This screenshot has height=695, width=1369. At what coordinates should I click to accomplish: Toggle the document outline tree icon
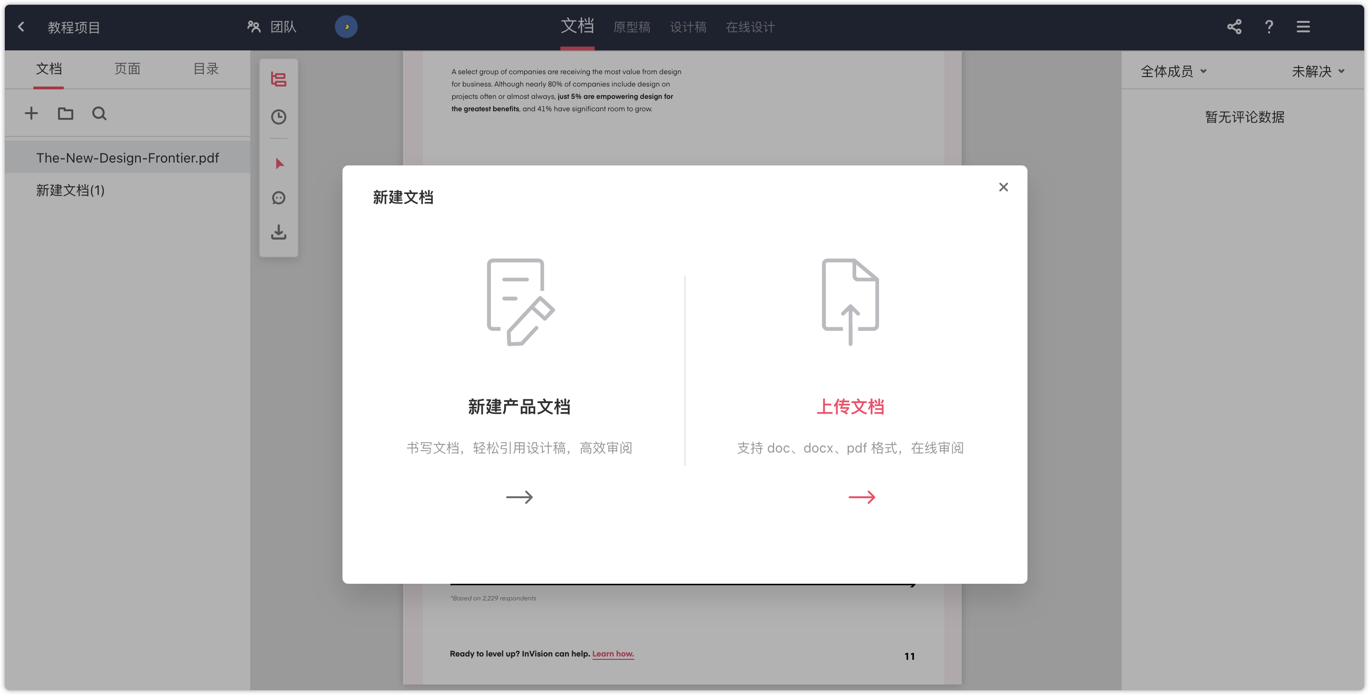278,80
